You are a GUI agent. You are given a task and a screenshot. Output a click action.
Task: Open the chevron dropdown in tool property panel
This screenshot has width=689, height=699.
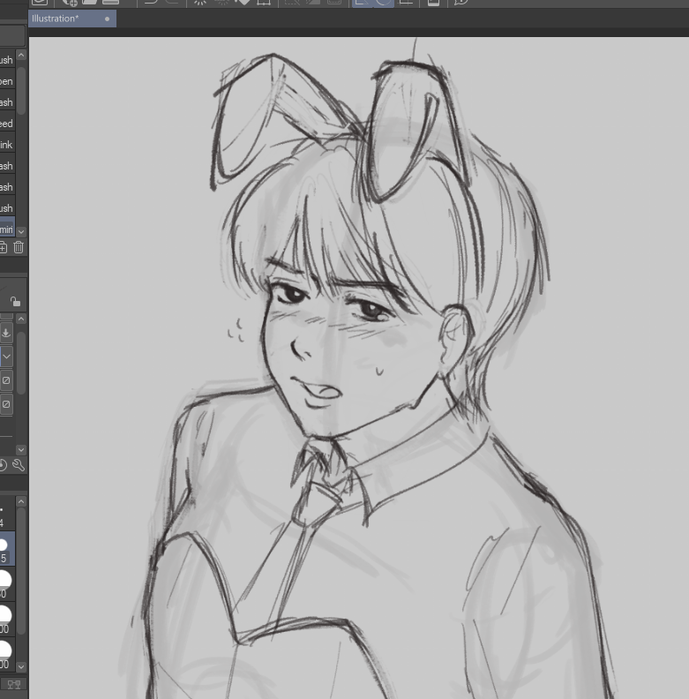6,357
